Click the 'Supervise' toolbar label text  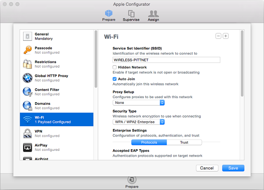click(x=131, y=20)
